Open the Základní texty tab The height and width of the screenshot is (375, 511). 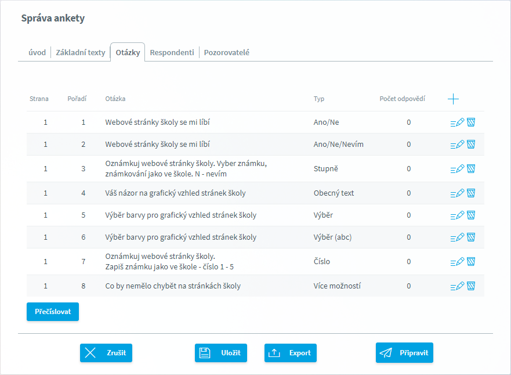pyautogui.click(x=81, y=52)
